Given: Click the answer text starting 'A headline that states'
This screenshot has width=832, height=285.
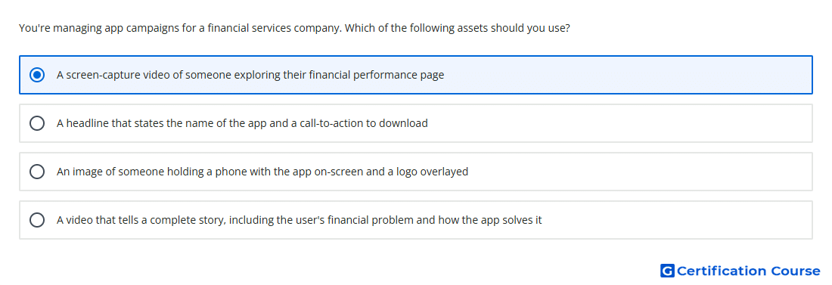Looking at the screenshot, I should click(x=242, y=123).
